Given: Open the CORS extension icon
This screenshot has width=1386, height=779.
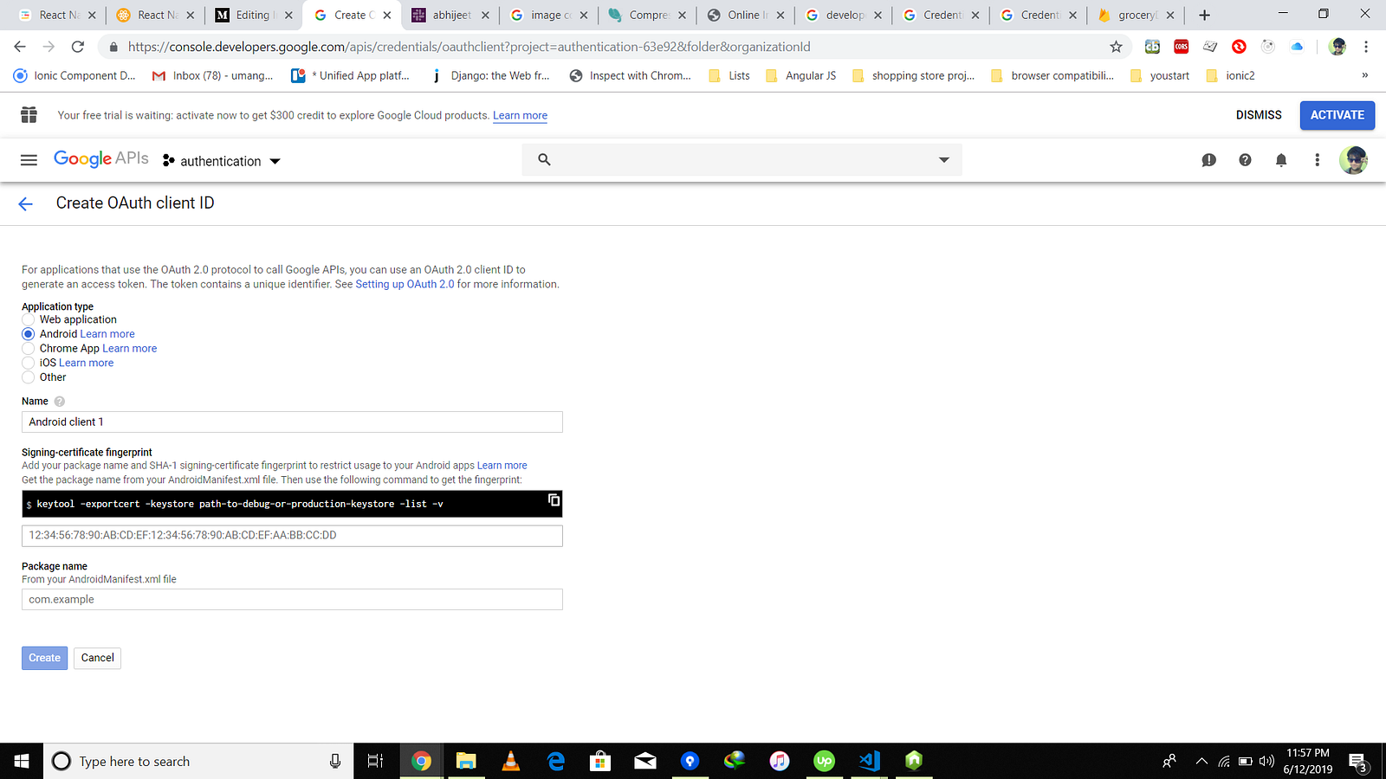Looking at the screenshot, I should point(1182,47).
